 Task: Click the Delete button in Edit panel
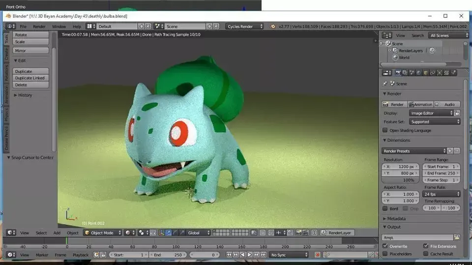30,85
